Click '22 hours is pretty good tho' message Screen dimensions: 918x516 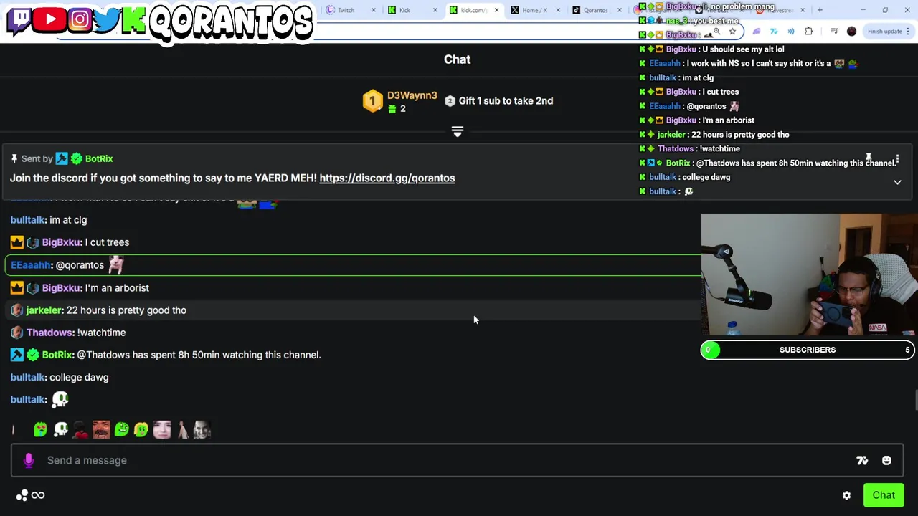tap(126, 310)
